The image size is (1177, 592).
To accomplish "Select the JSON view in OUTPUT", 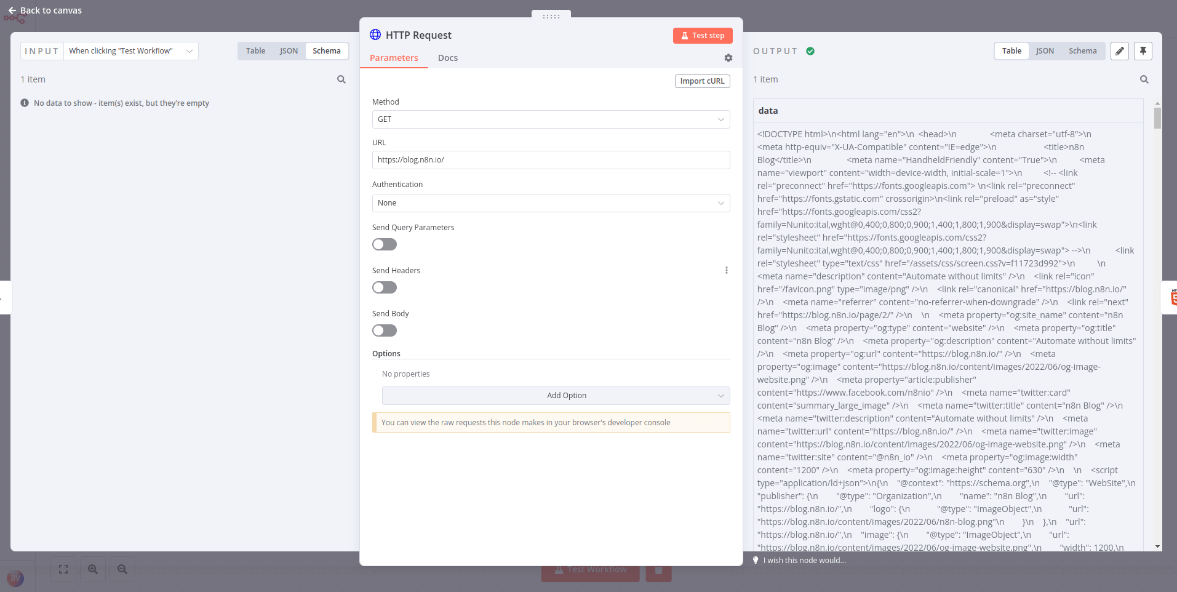I will tap(1045, 50).
